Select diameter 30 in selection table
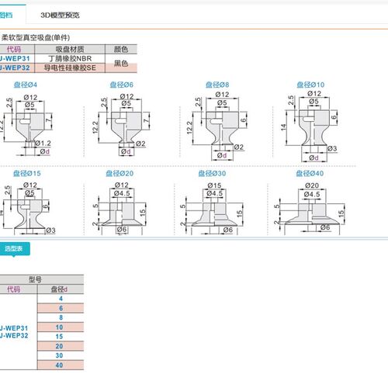The image size is (388, 388). click(61, 355)
